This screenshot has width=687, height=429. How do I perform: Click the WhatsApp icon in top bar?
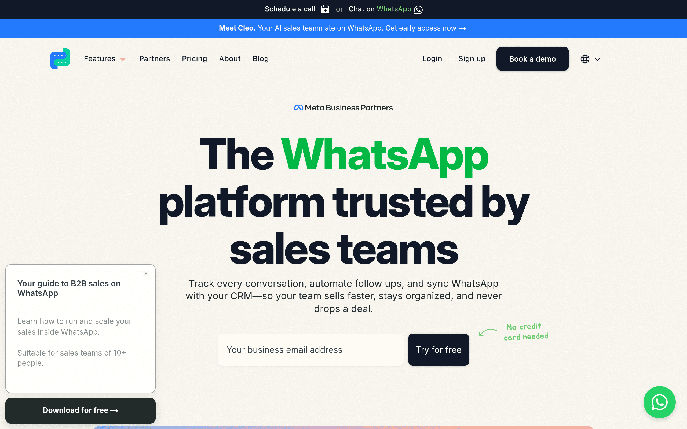(418, 10)
